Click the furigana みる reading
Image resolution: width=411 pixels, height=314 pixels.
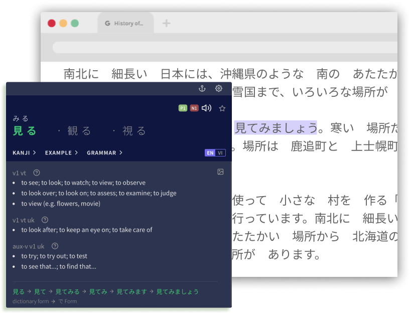click(21, 118)
